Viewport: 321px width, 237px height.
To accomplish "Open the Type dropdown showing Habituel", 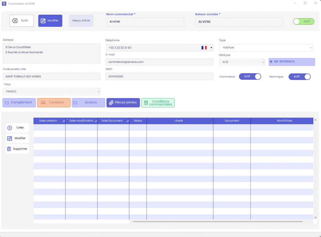I will 266,47.
